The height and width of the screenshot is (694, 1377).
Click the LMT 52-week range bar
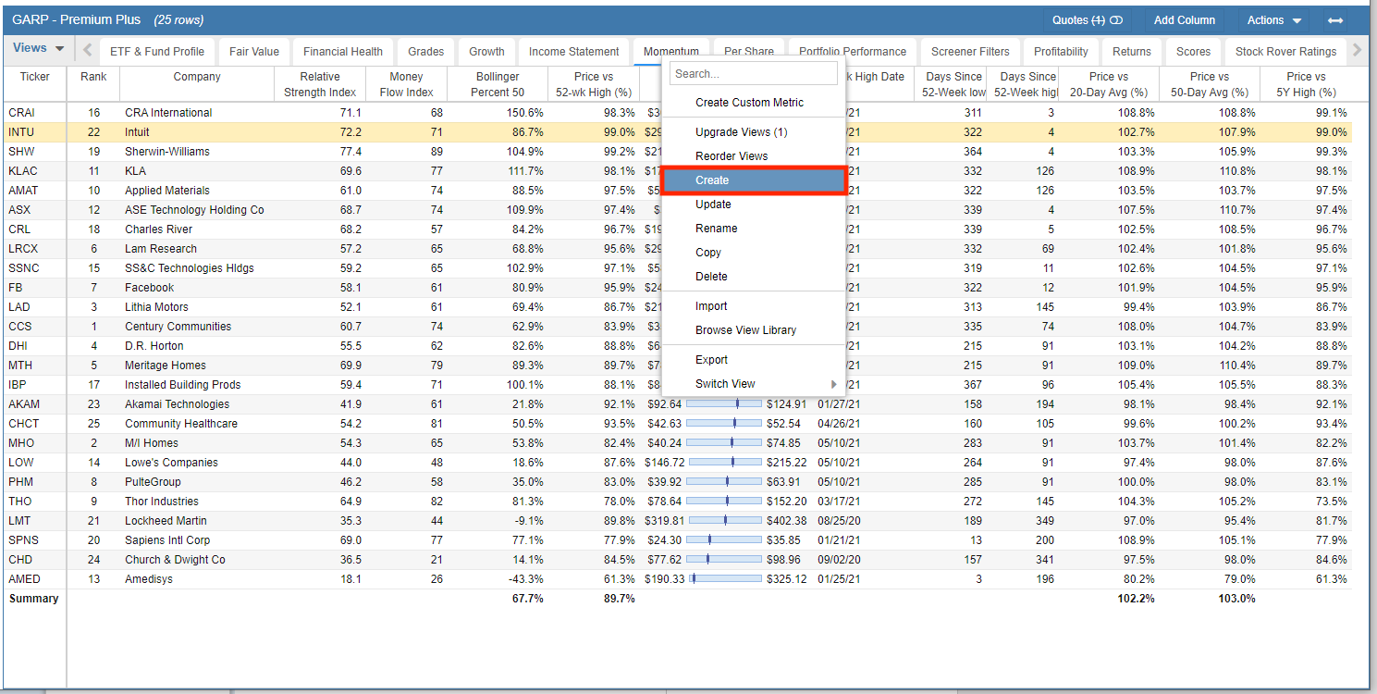[x=725, y=520]
